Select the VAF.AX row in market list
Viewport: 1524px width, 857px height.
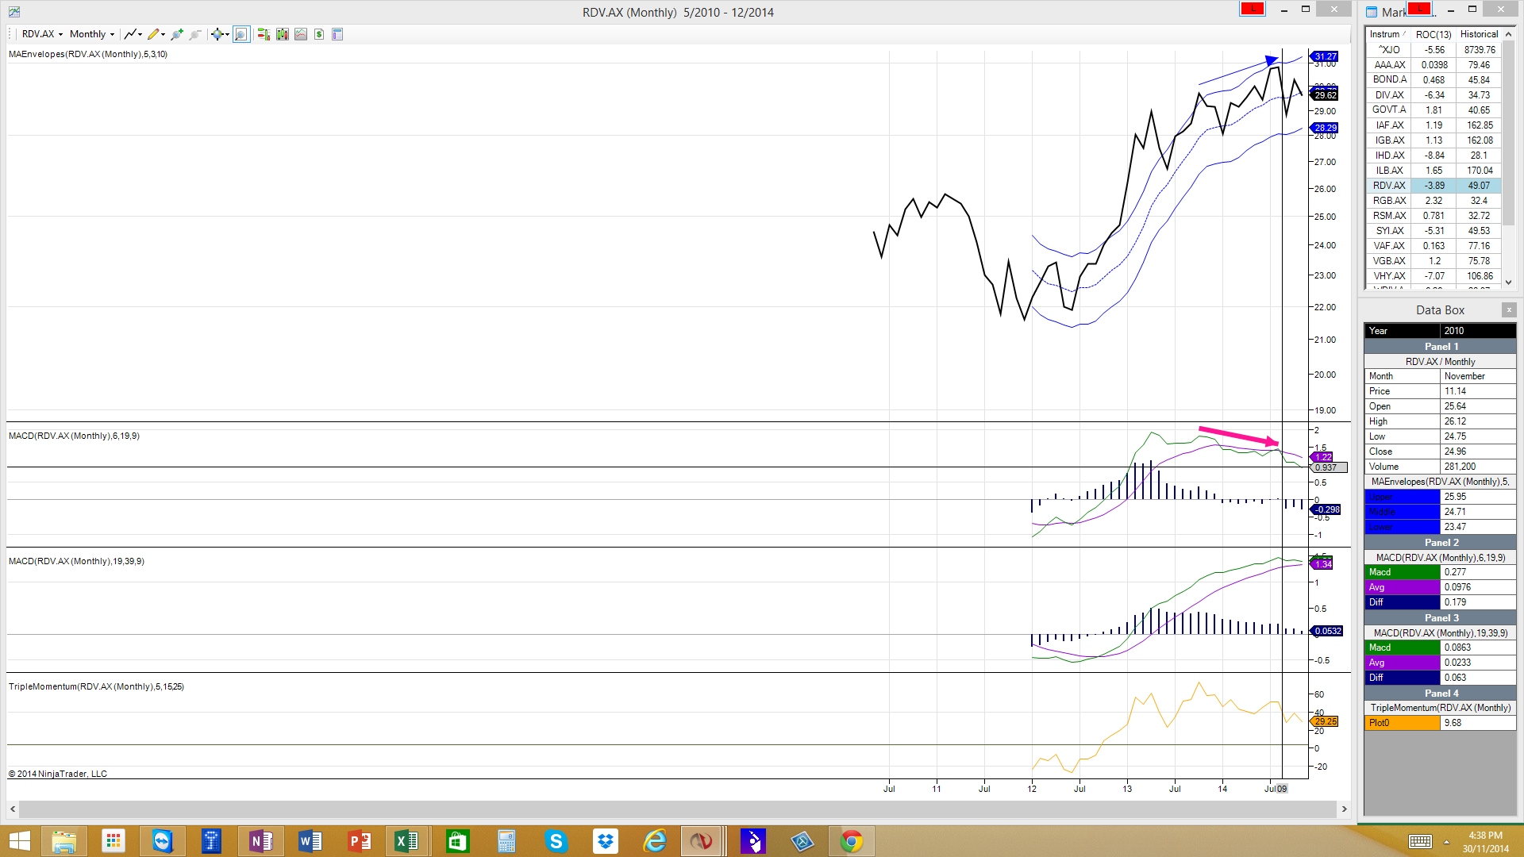[x=1389, y=246]
